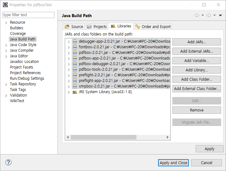Expand the Resource category
The image size is (226, 171).
[x=6, y=23]
